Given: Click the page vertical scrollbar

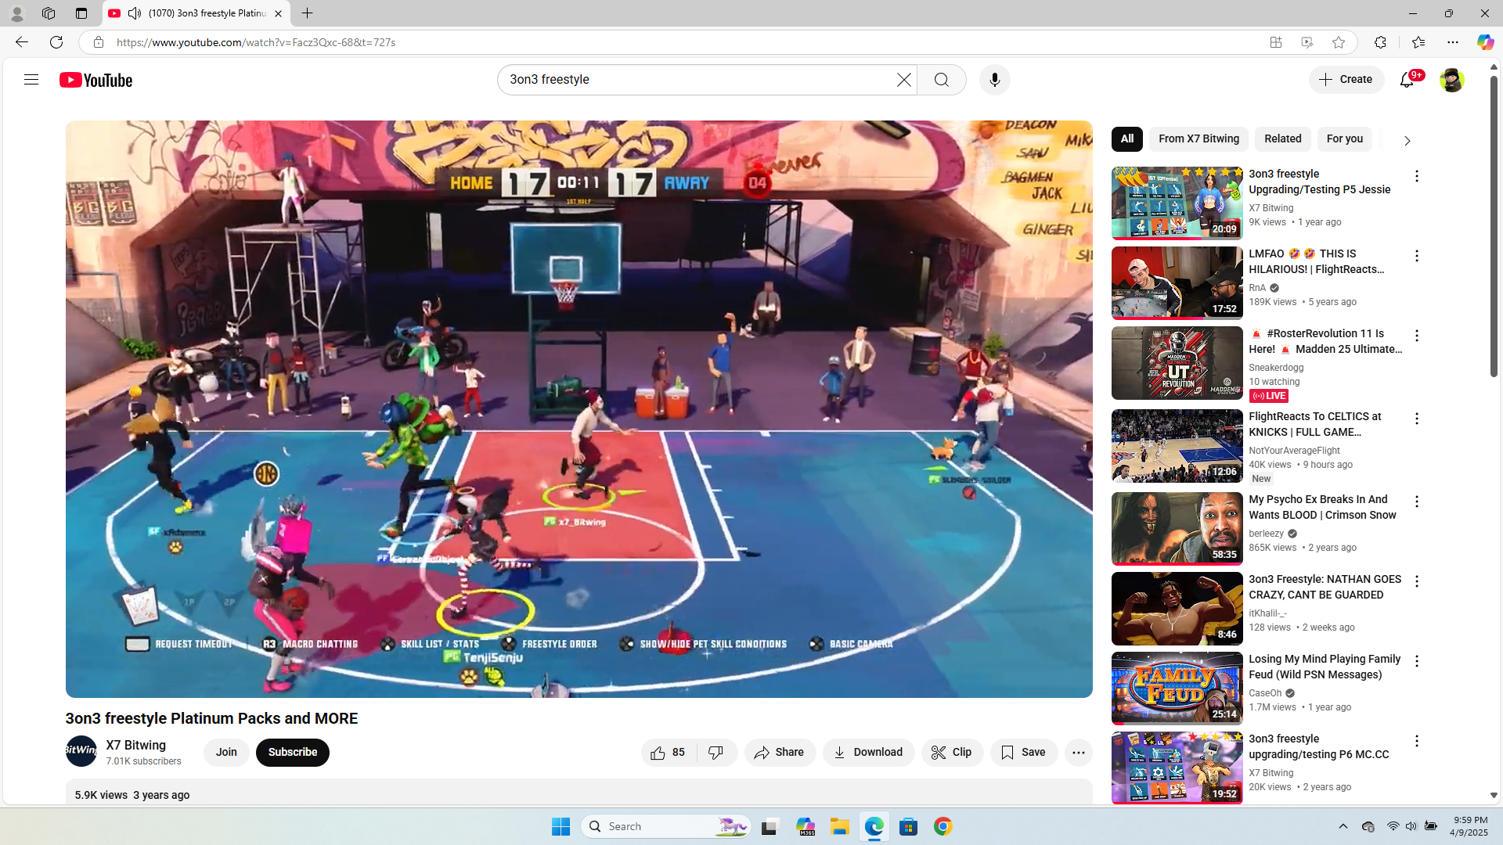Looking at the screenshot, I should pyautogui.click(x=1494, y=227).
